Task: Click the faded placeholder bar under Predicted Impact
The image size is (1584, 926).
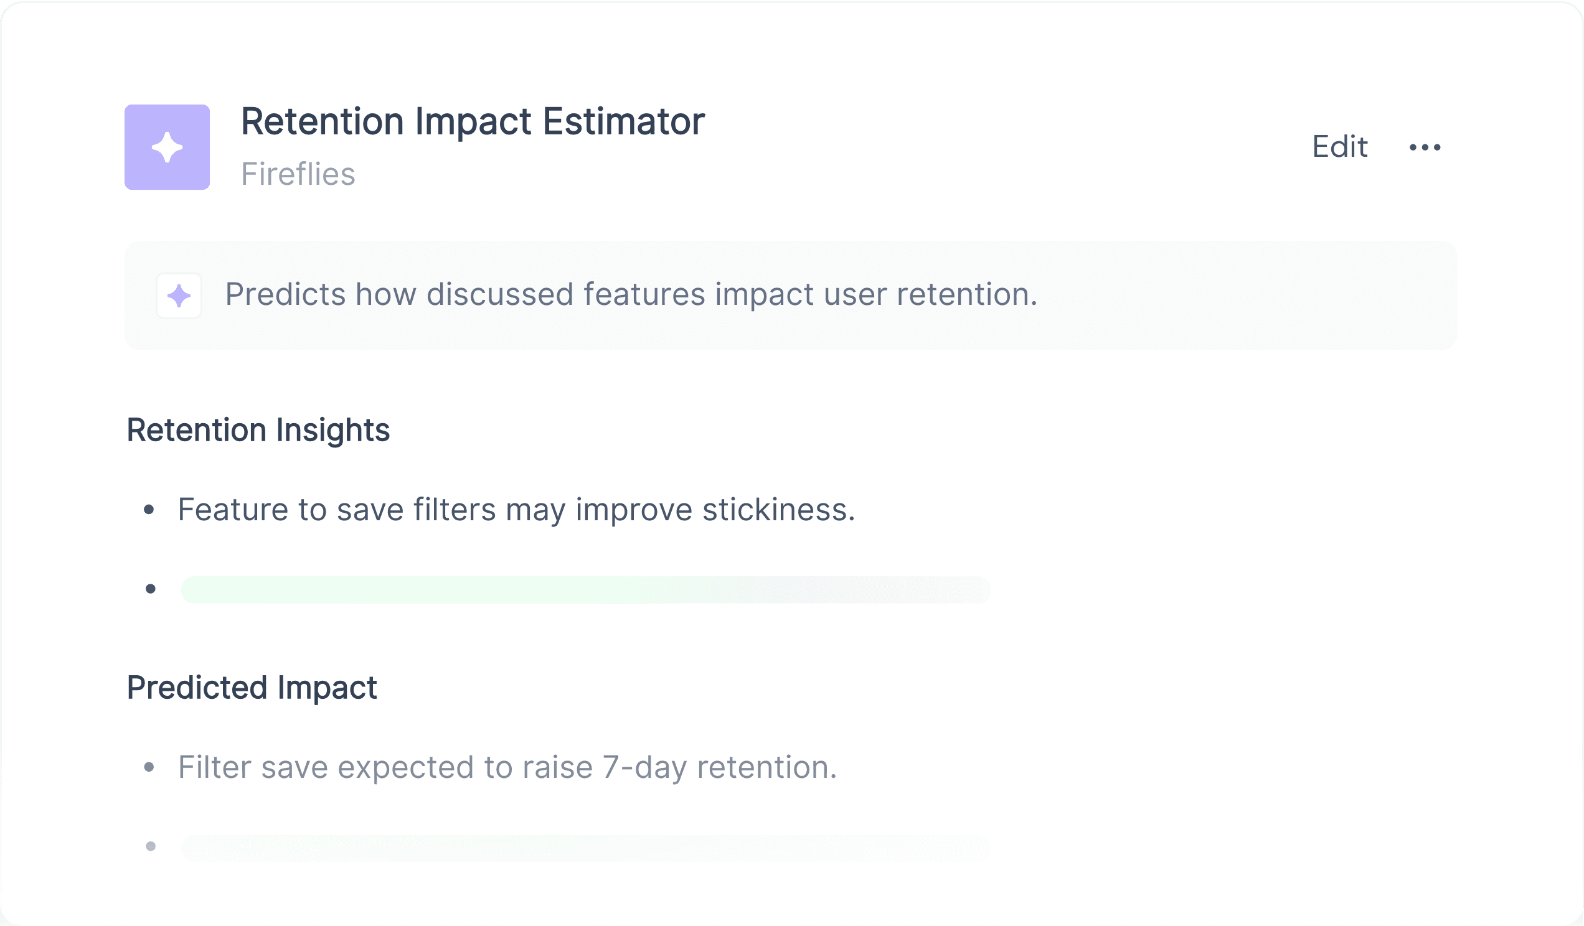Action: point(586,848)
